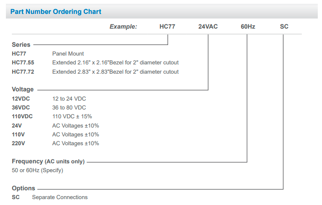Click the SC example code
322x205 pixels.
284,27
